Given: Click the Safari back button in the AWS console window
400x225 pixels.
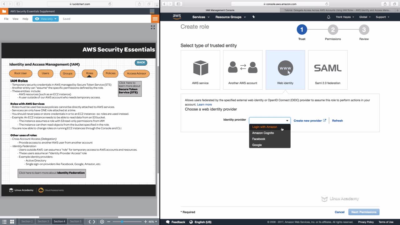Looking at the screenshot, I should click(165, 4).
